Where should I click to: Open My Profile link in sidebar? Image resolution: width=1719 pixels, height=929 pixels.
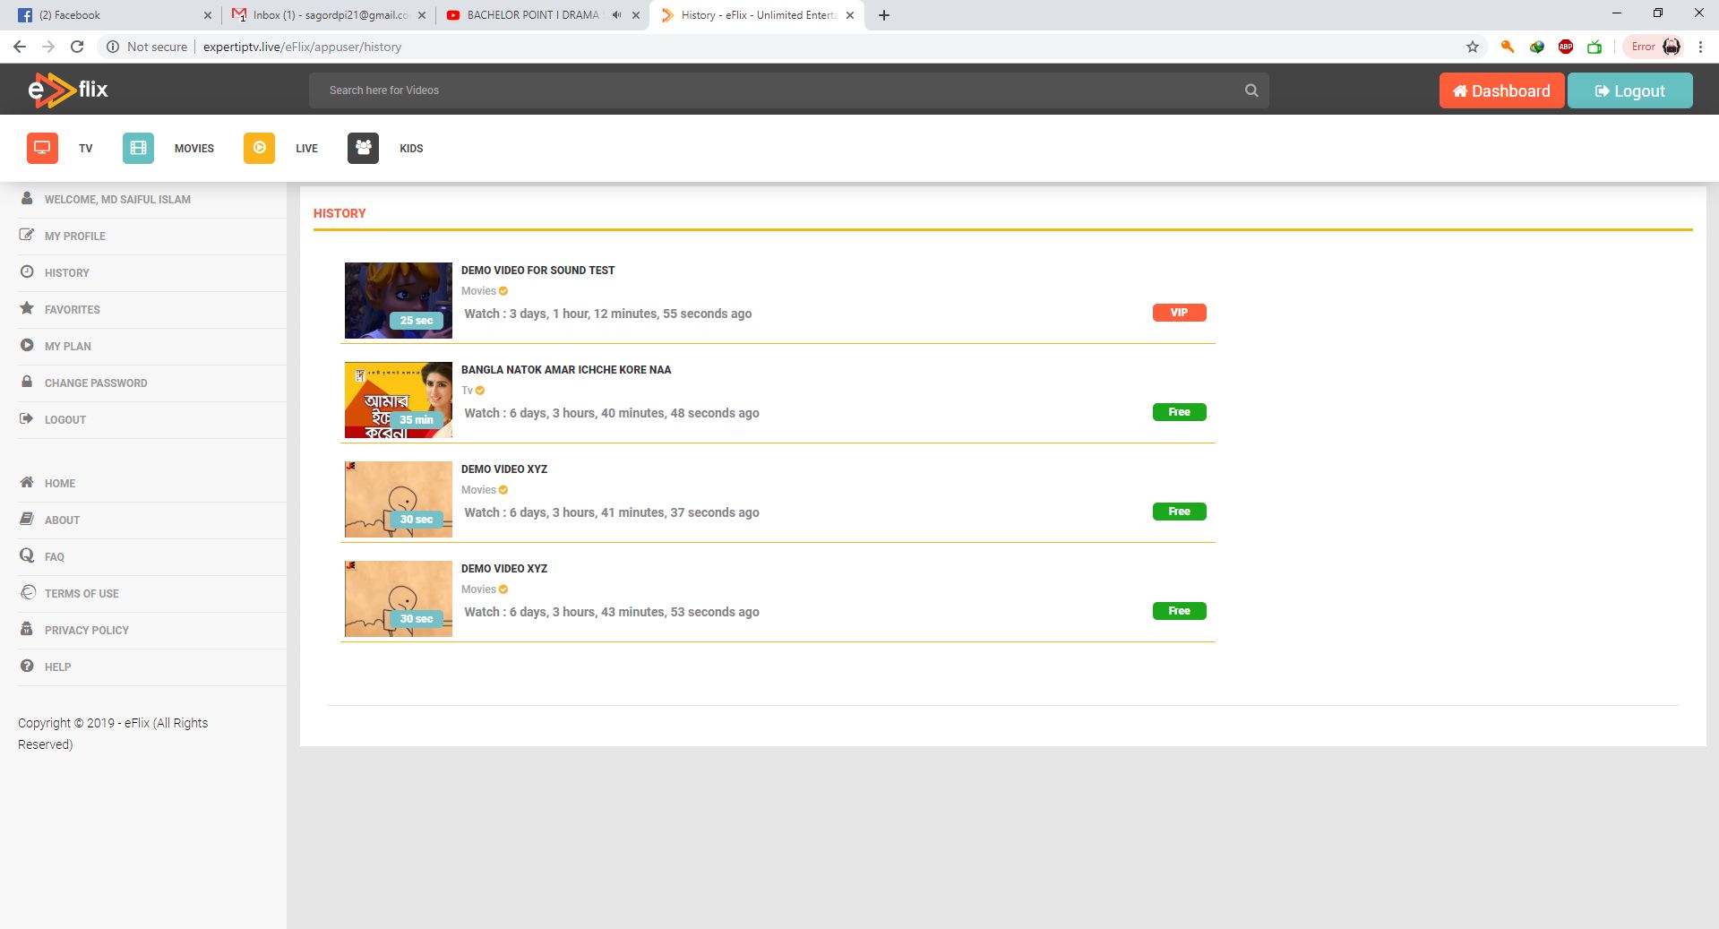pos(75,237)
